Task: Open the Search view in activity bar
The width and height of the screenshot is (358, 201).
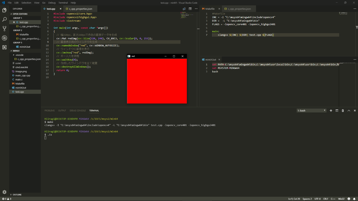Action: tap(4, 20)
